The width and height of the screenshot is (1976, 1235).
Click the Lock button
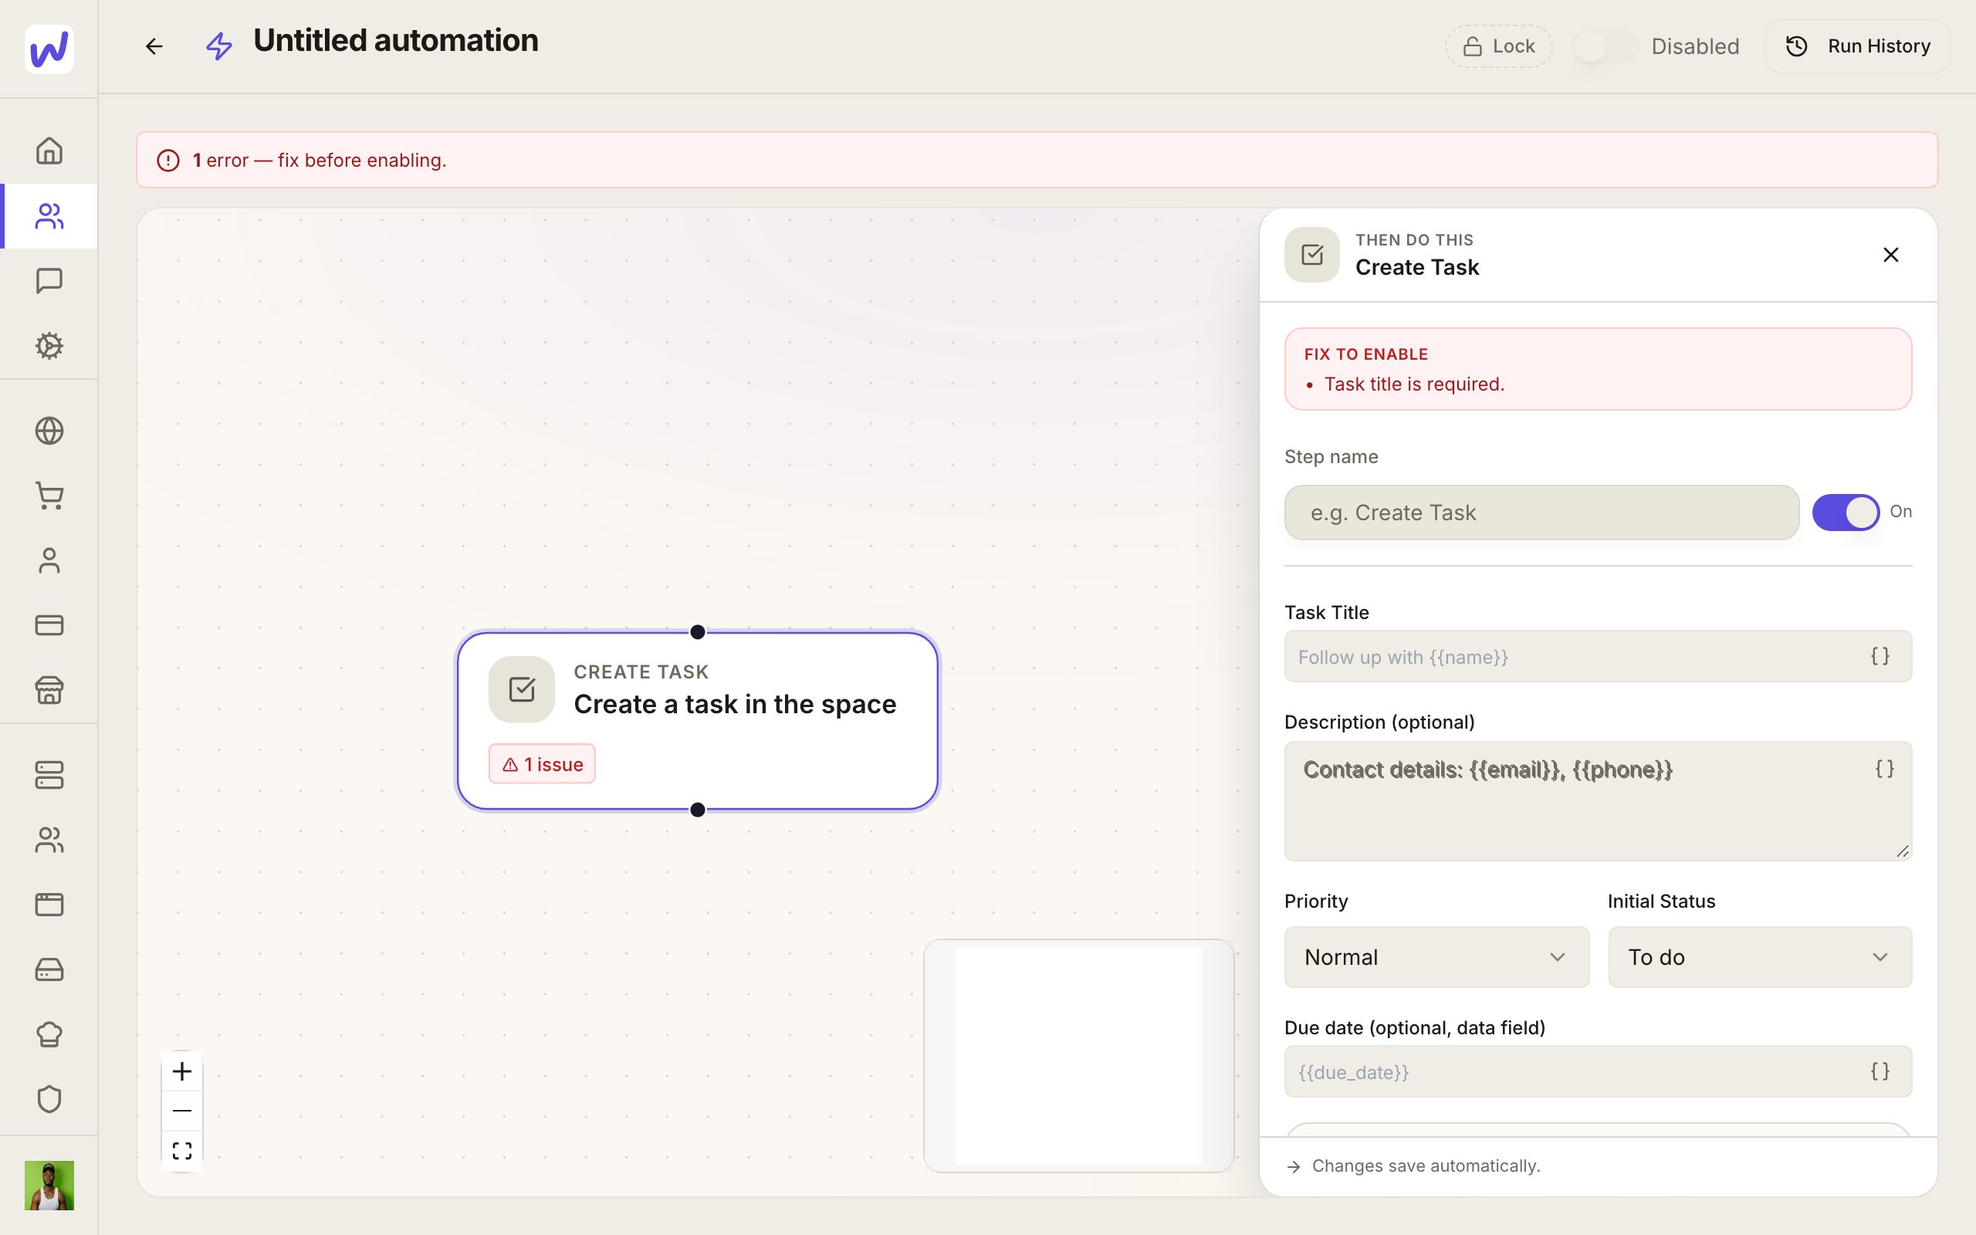point(1498,46)
